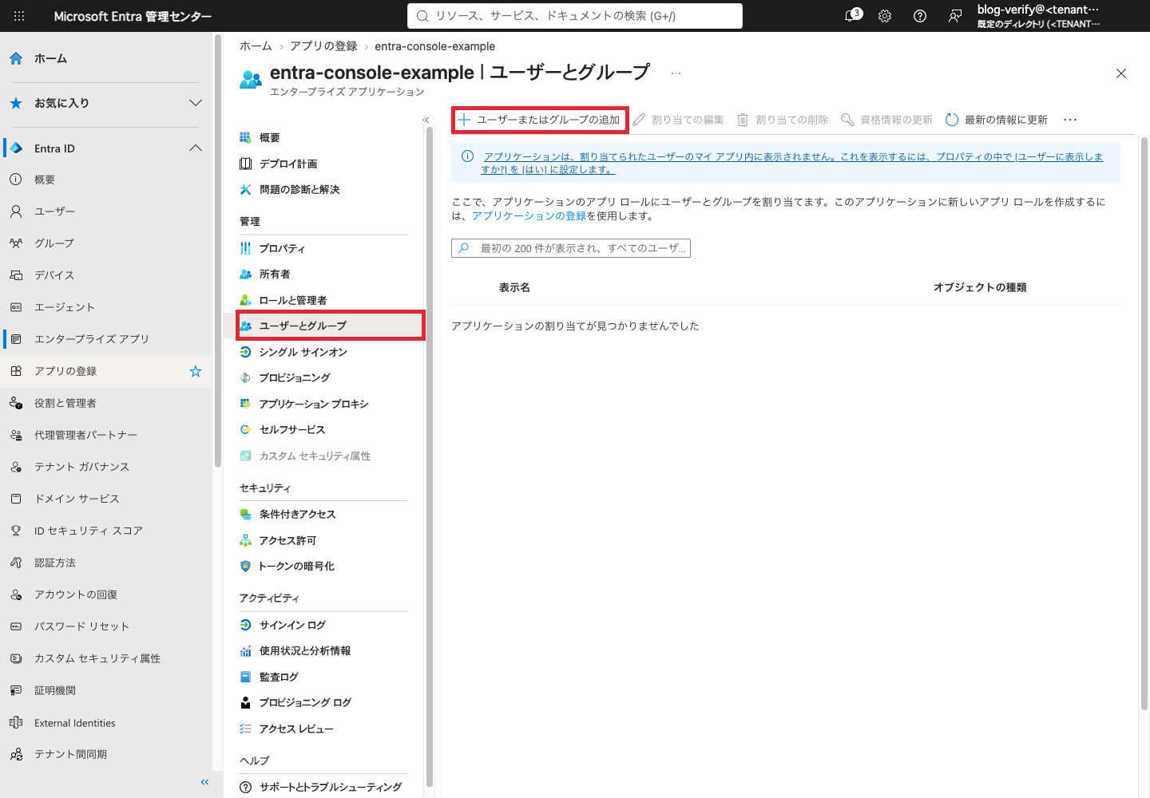This screenshot has height=798, width=1150.
Task: Toggle the アプリの登録 favorite star
Action: click(196, 371)
